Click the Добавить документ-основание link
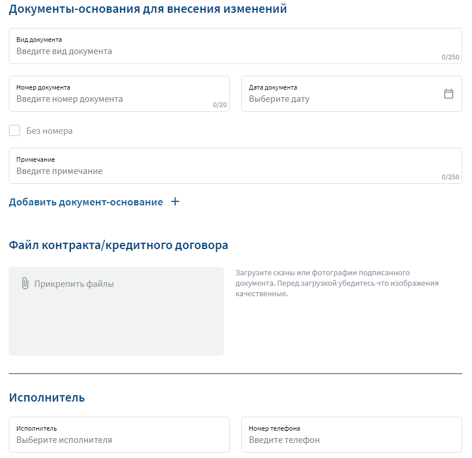This screenshot has height=458, width=472. (x=86, y=202)
